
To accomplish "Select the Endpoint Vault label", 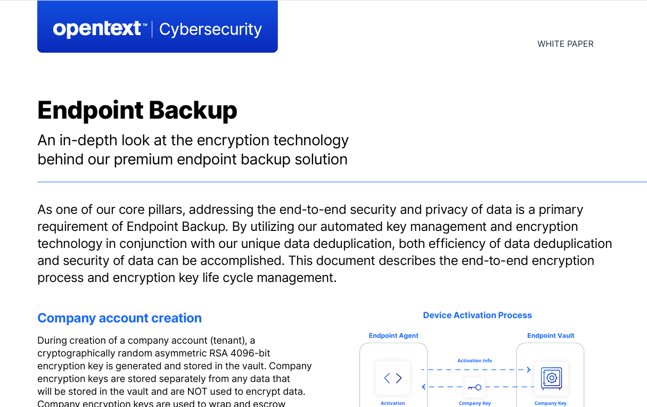I will pyautogui.click(x=551, y=336).
